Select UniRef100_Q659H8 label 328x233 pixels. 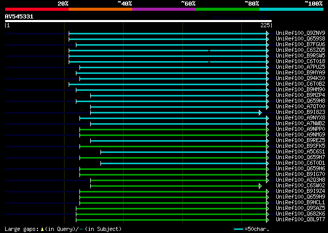pos(300,101)
